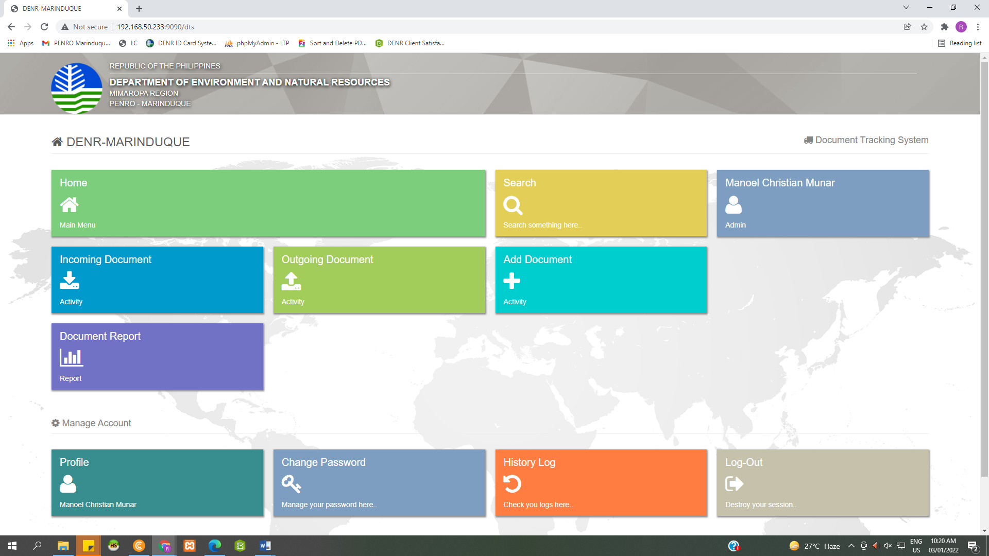Screen dimensions: 989x556
Task: Click the History Log refresh icon
Action: pyautogui.click(x=512, y=484)
